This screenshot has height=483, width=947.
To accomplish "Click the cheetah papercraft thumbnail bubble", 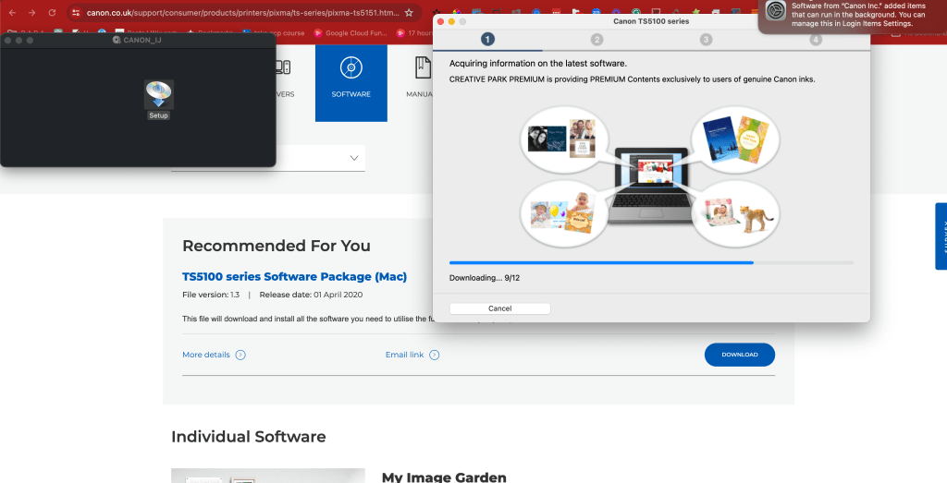I will 735,214.
